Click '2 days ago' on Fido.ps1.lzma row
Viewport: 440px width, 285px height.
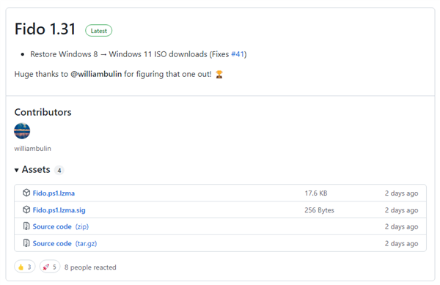click(401, 193)
